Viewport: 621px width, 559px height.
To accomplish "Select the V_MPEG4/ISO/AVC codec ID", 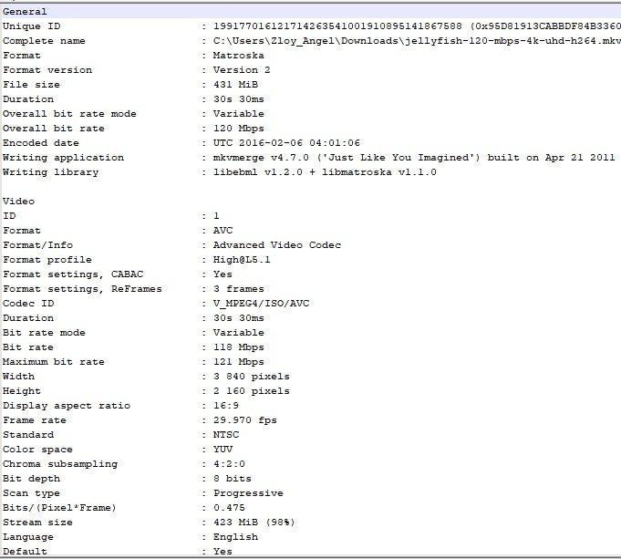I will click(x=261, y=304).
